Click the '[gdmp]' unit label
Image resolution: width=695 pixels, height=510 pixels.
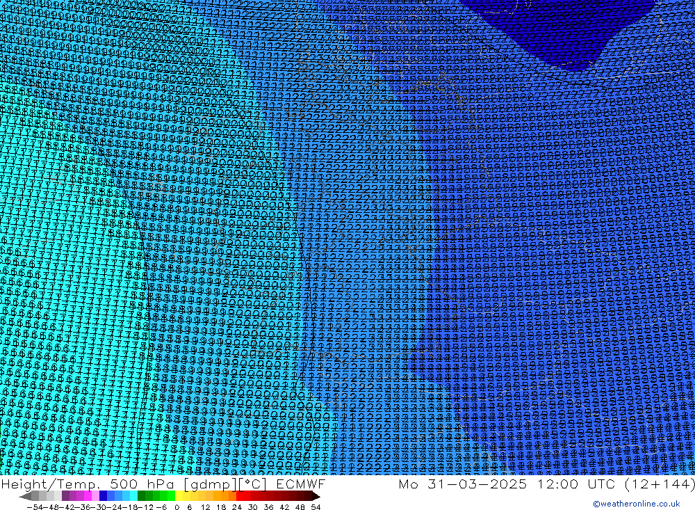point(208,484)
